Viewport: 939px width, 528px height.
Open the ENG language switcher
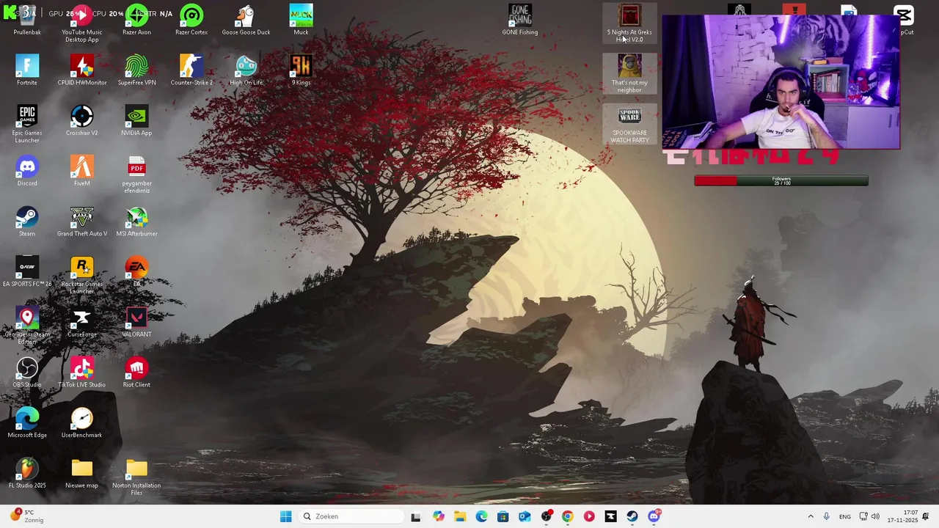845,516
